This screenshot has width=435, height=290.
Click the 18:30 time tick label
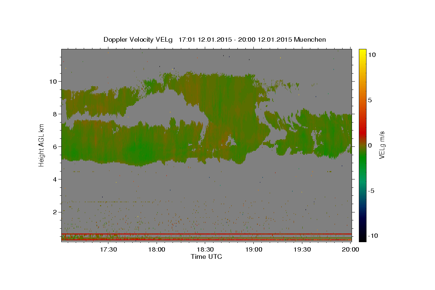click(x=205, y=250)
